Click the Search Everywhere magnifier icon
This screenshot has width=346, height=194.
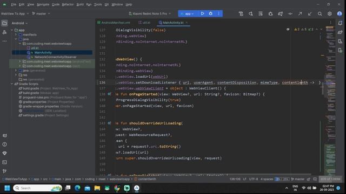(320, 14)
